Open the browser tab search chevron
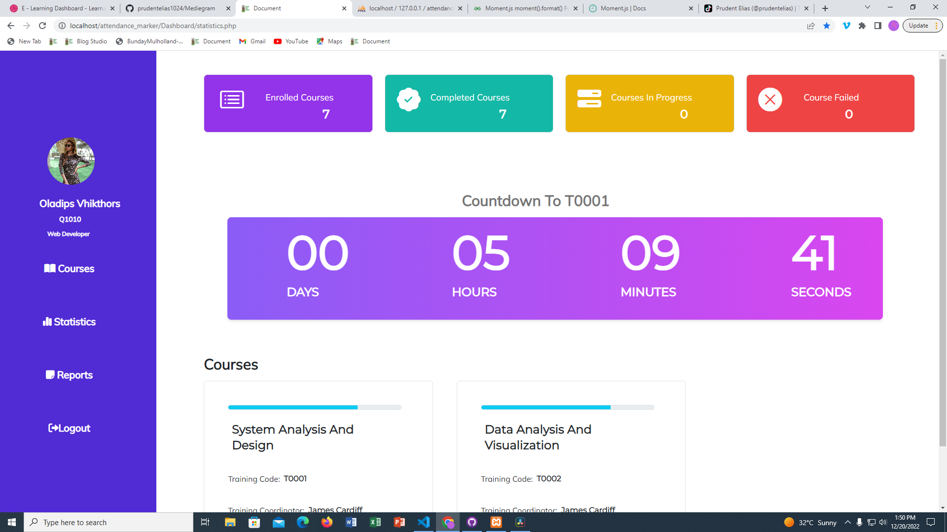947x532 pixels. pos(867,8)
